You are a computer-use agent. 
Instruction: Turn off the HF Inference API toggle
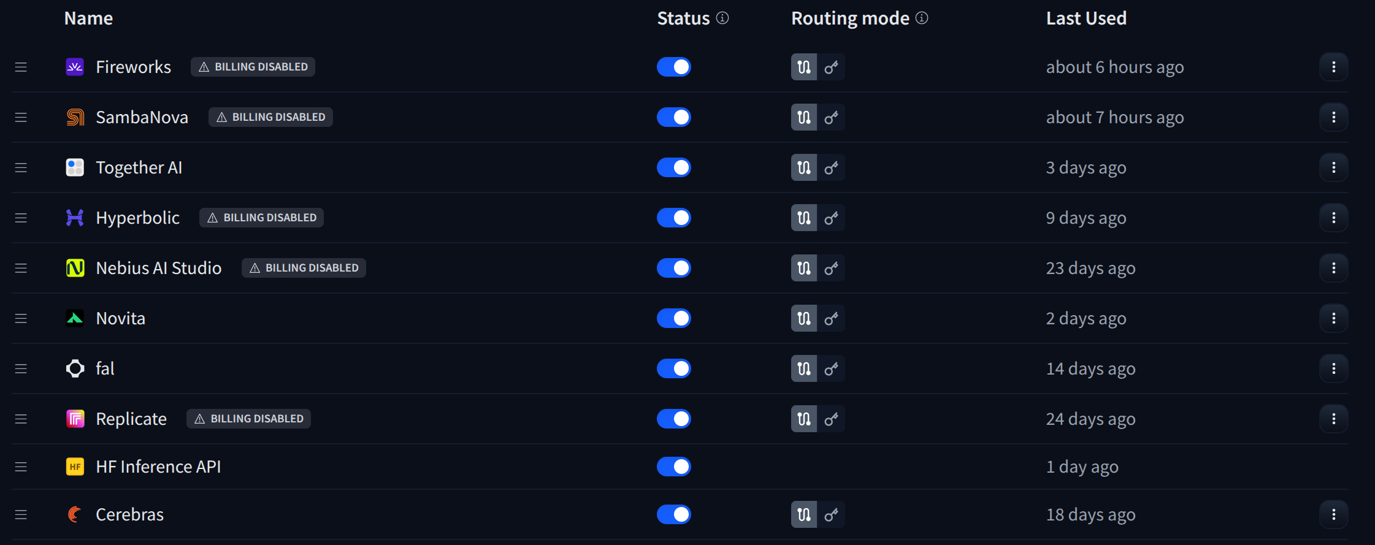click(x=673, y=467)
